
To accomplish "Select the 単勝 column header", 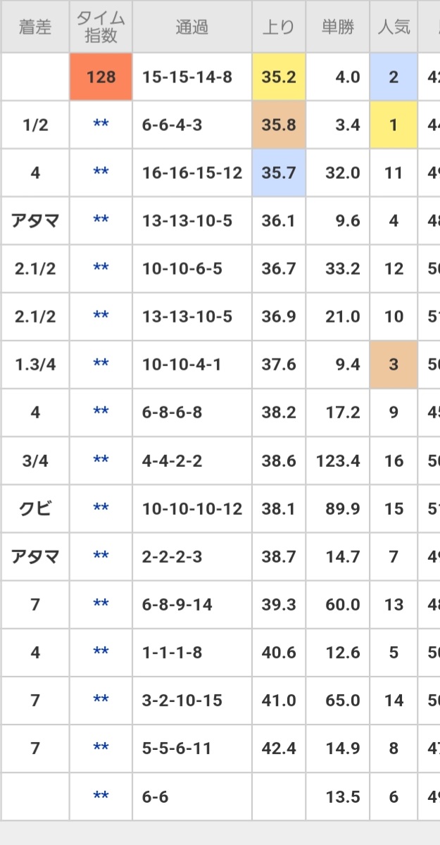I will tap(338, 28).
